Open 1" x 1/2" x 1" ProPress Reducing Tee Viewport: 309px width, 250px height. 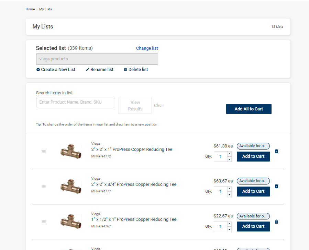(x=134, y=219)
